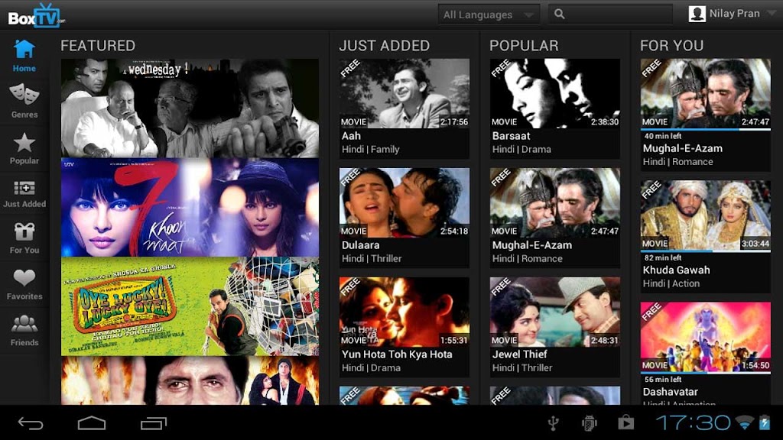The height and width of the screenshot is (440, 783).
Task: Click the Dulaara movie title
Action: pos(361,245)
